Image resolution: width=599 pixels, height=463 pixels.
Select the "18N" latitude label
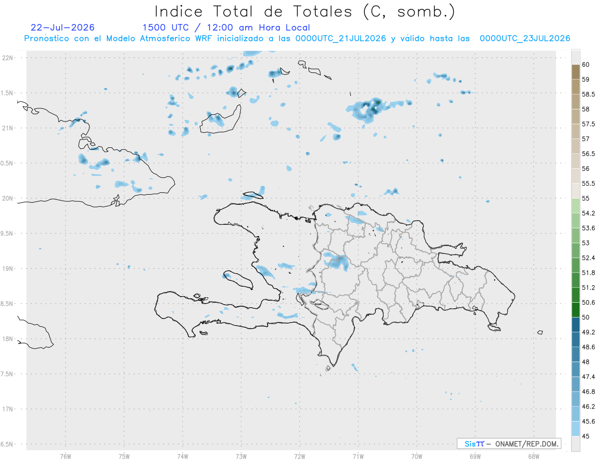point(7,339)
